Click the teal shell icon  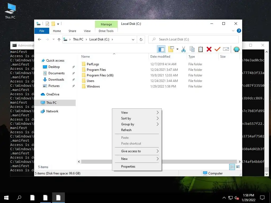(236, 49)
